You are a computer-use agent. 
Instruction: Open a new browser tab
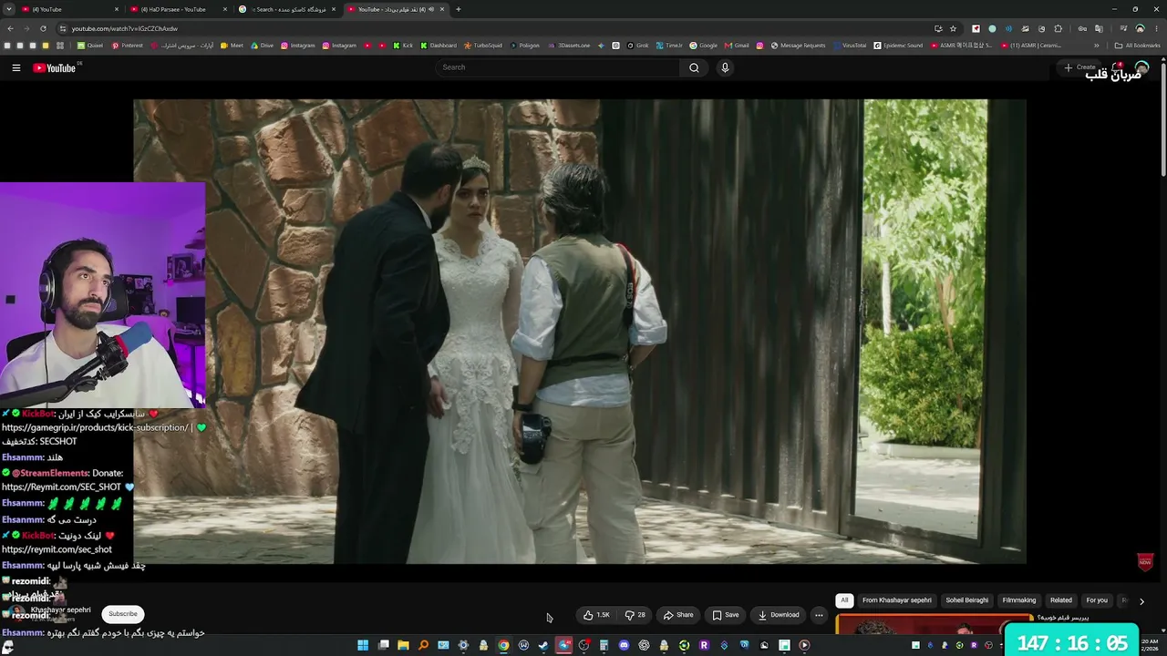click(458, 9)
